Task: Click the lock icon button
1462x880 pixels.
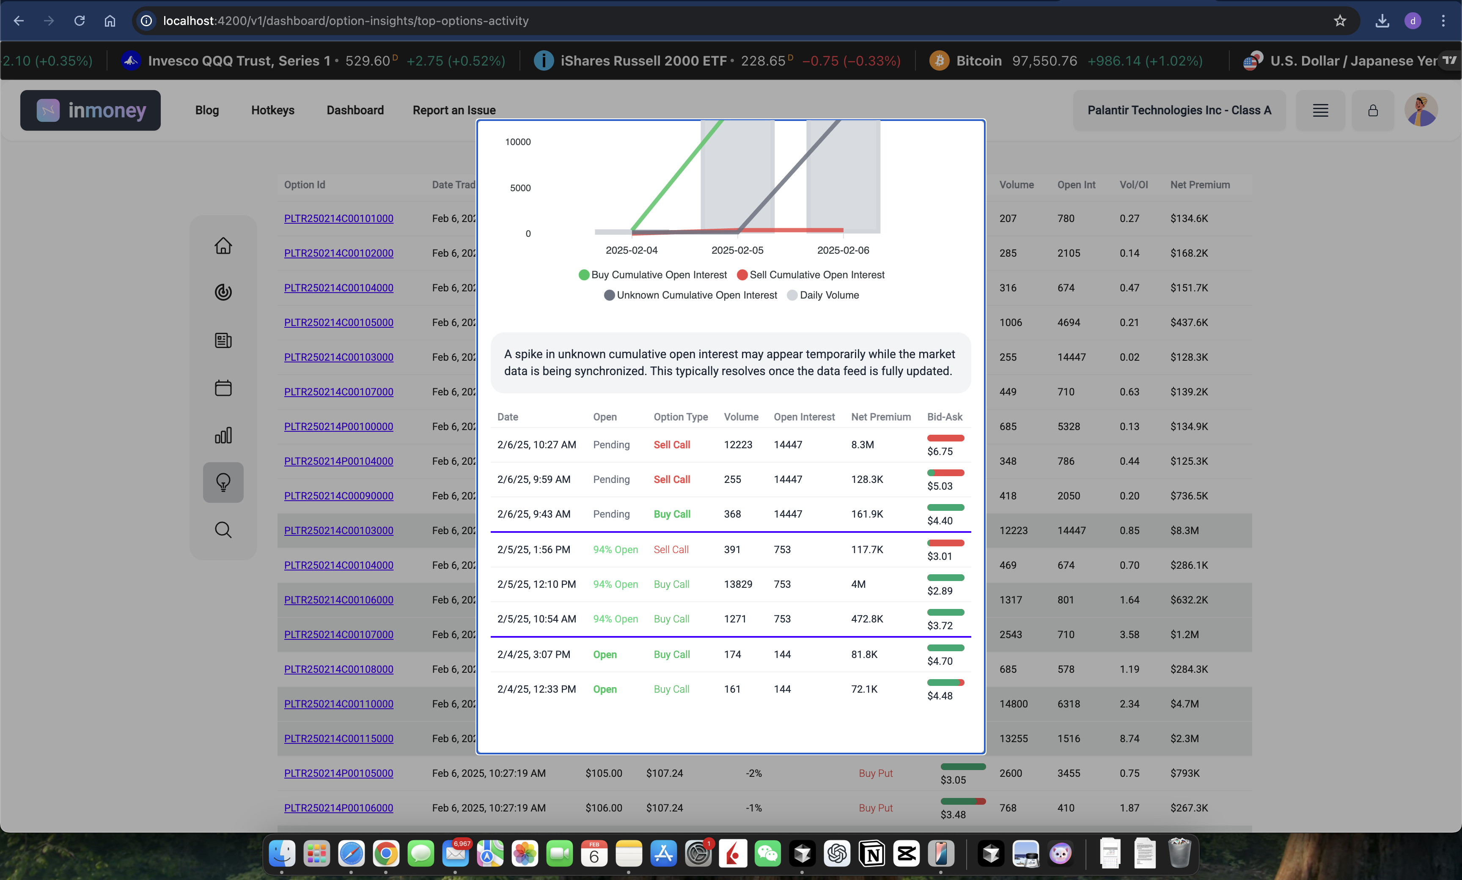Action: point(1372,110)
